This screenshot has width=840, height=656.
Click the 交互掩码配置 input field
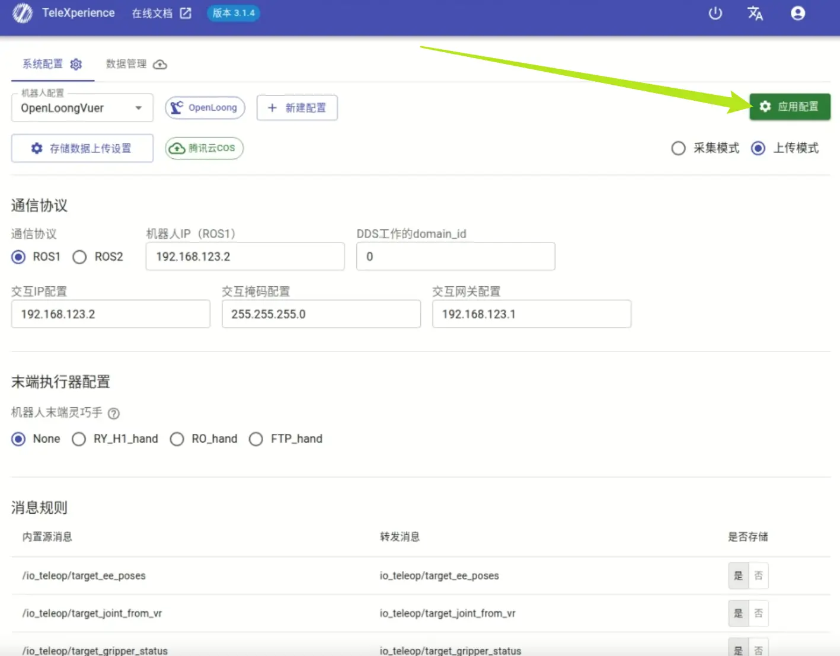pyautogui.click(x=321, y=314)
